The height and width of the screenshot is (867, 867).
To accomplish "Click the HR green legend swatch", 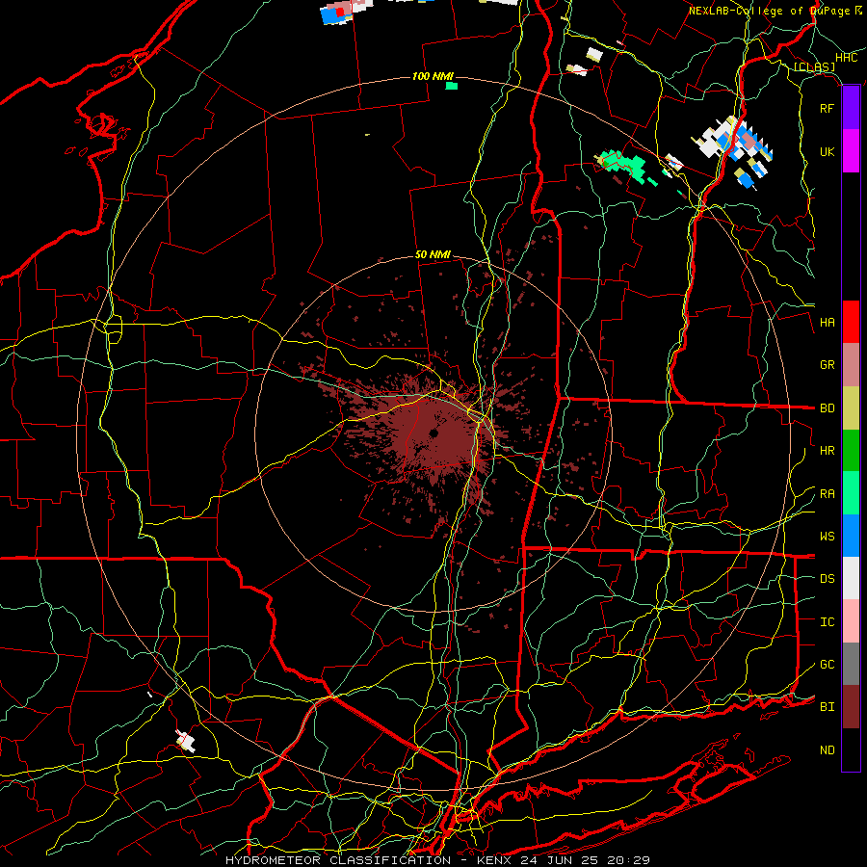I will tap(851, 451).
